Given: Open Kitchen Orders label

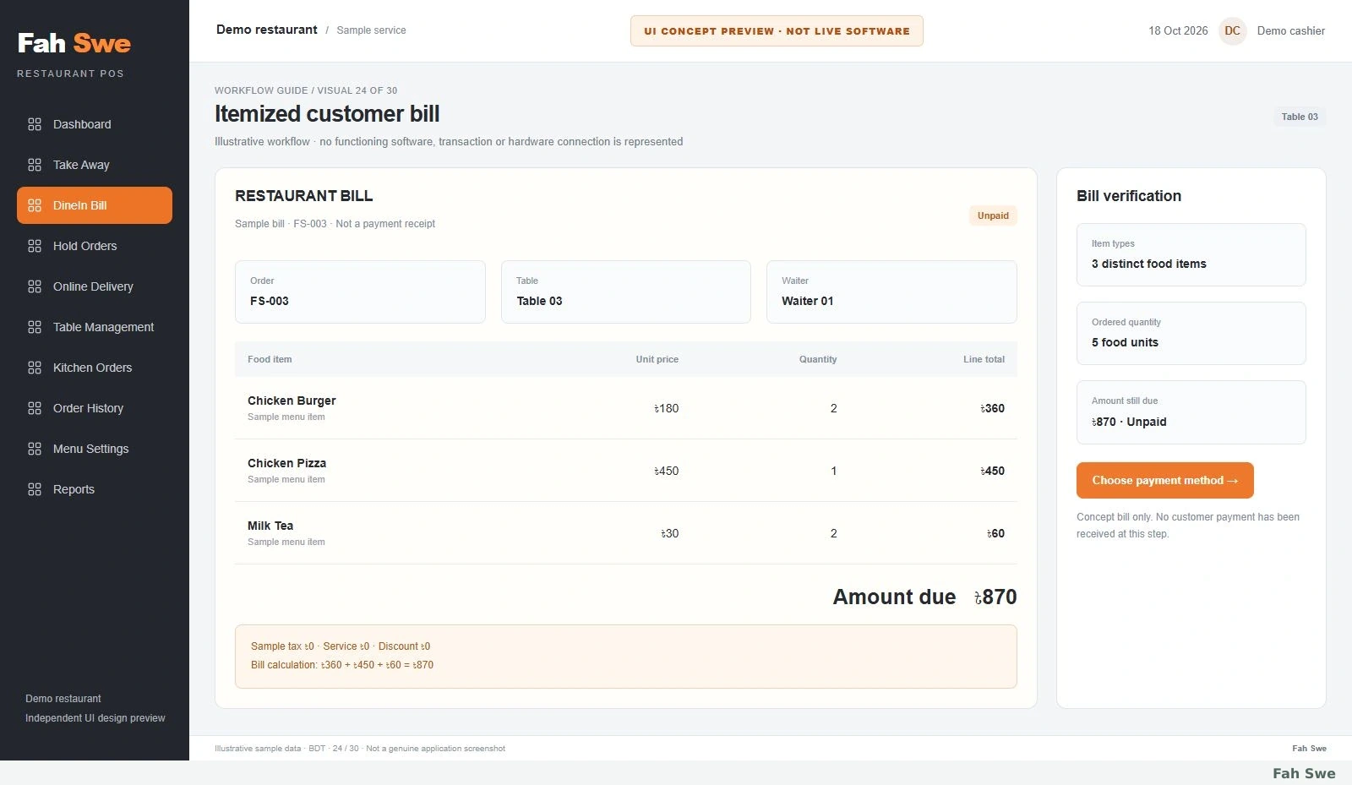Looking at the screenshot, I should click(x=92, y=368).
